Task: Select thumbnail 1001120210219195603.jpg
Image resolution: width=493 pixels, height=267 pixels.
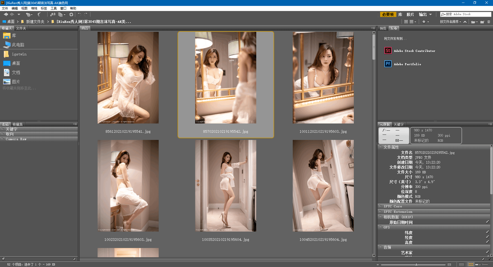Action: [x=323, y=78]
